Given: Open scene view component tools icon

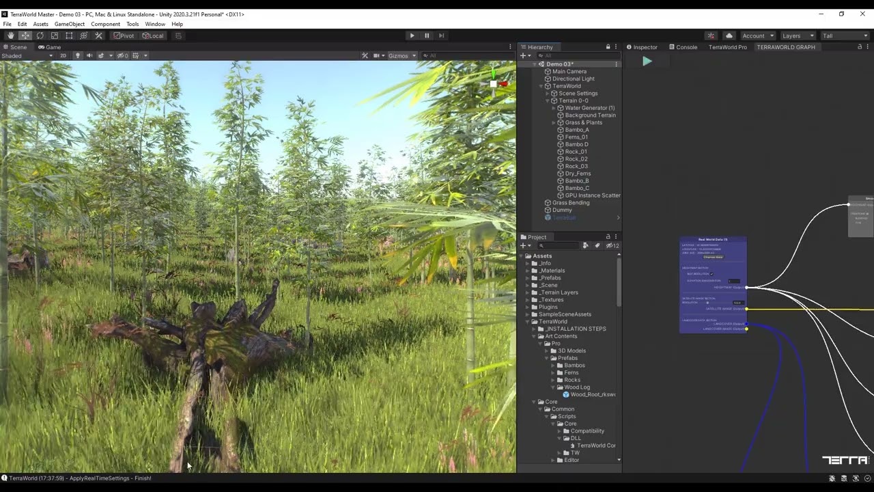Looking at the screenshot, I should pos(365,55).
